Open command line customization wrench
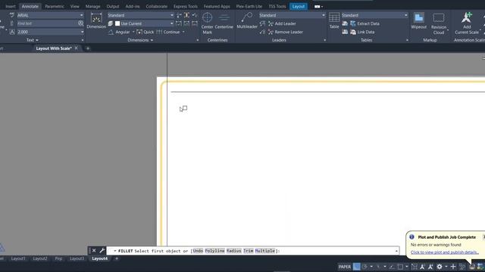This screenshot has height=272, width=485. pos(102,250)
